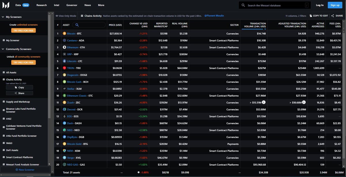Open the Governor menu
346x177 pixels.
click(72, 5)
